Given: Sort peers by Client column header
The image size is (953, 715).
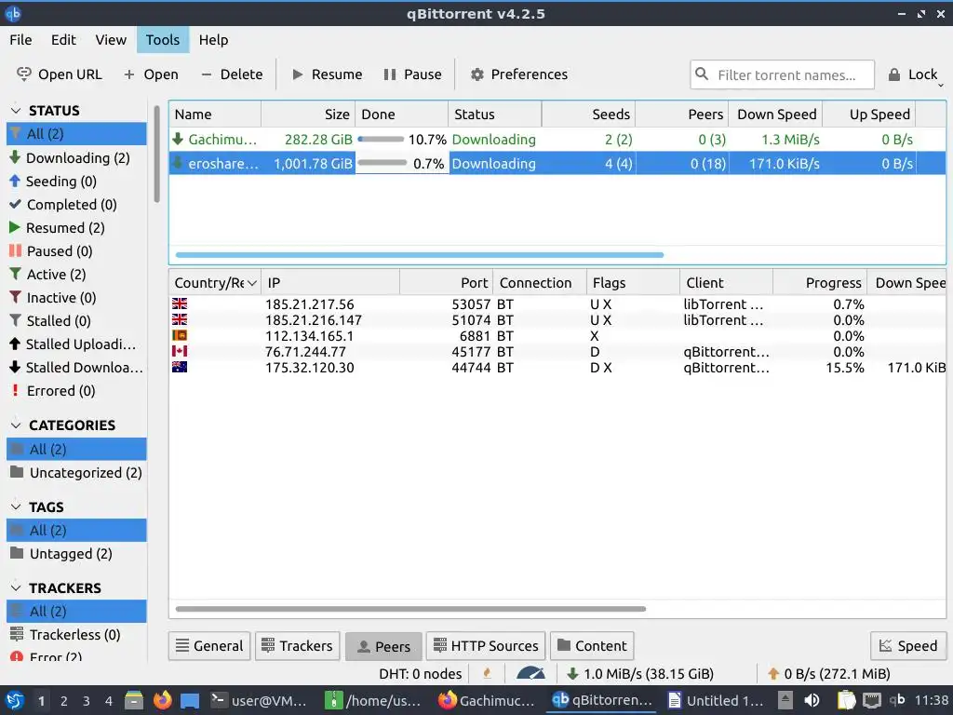Looking at the screenshot, I should [726, 283].
